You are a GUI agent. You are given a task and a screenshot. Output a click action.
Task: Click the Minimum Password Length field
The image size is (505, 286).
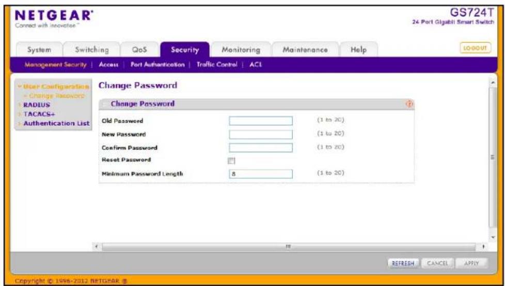[x=261, y=174]
